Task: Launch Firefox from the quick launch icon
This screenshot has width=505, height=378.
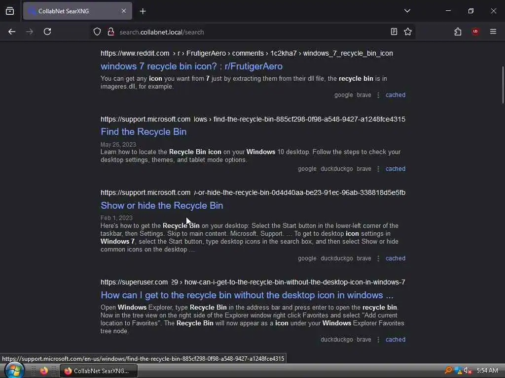Action: 44,371
